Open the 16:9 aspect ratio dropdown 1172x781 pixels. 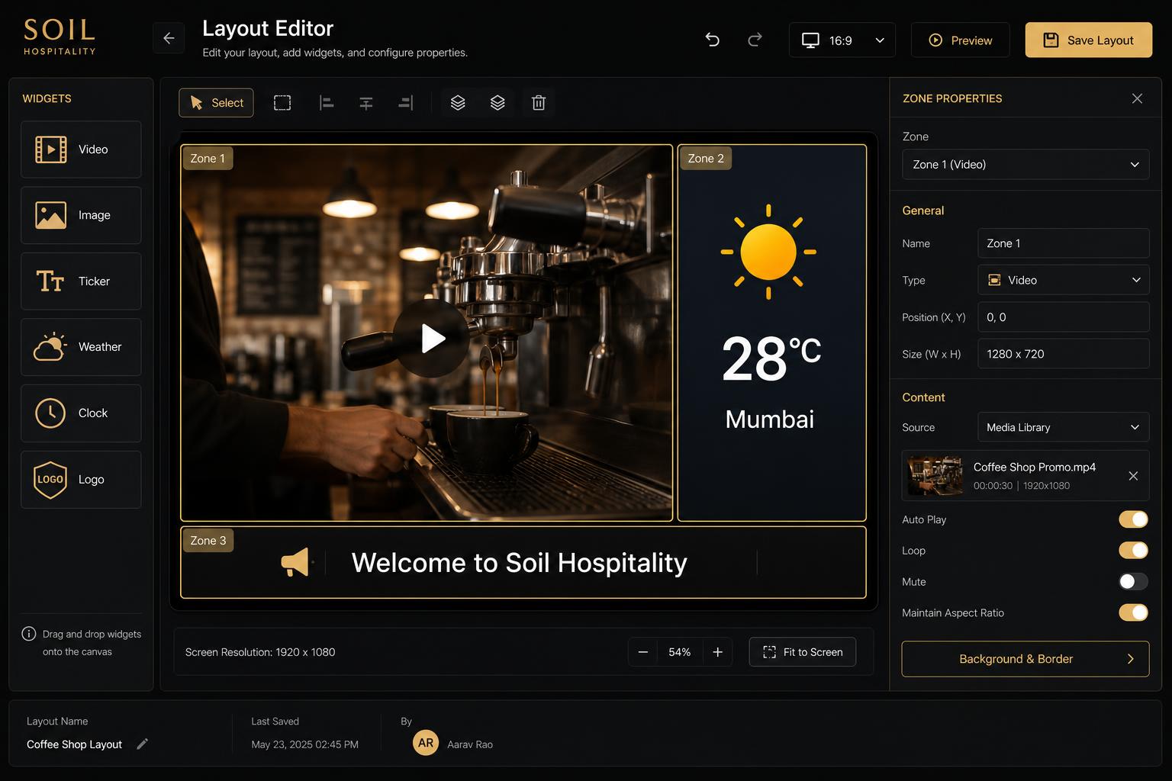coord(842,40)
